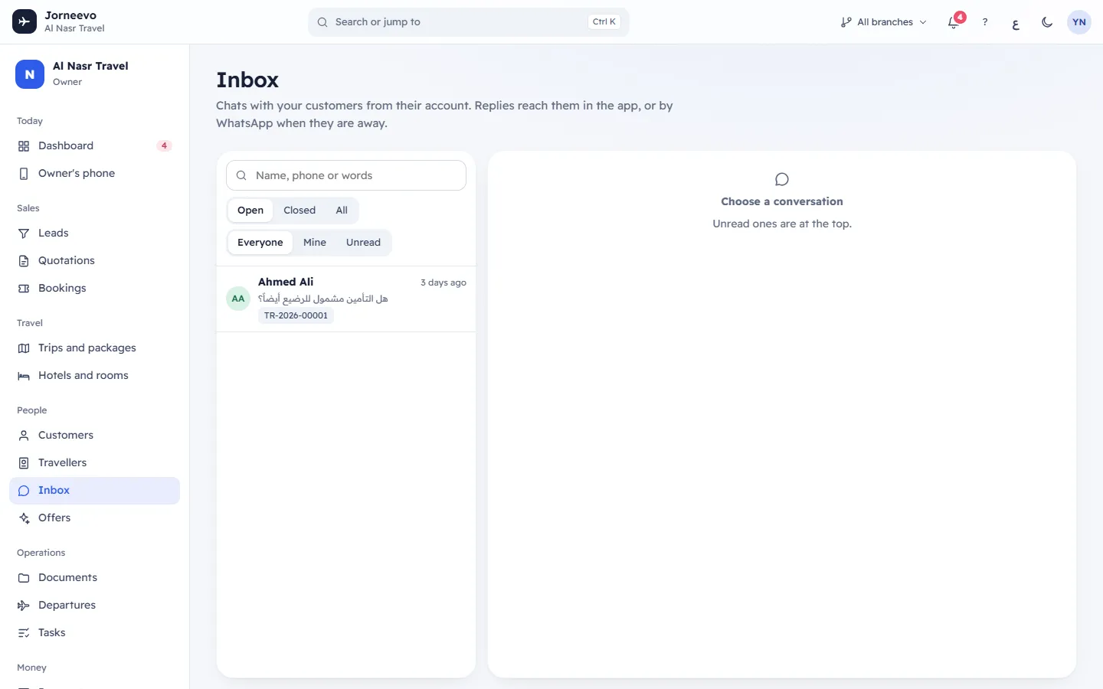Image resolution: width=1103 pixels, height=689 pixels.
Task: Select the All status filter
Action: pos(342,211)
